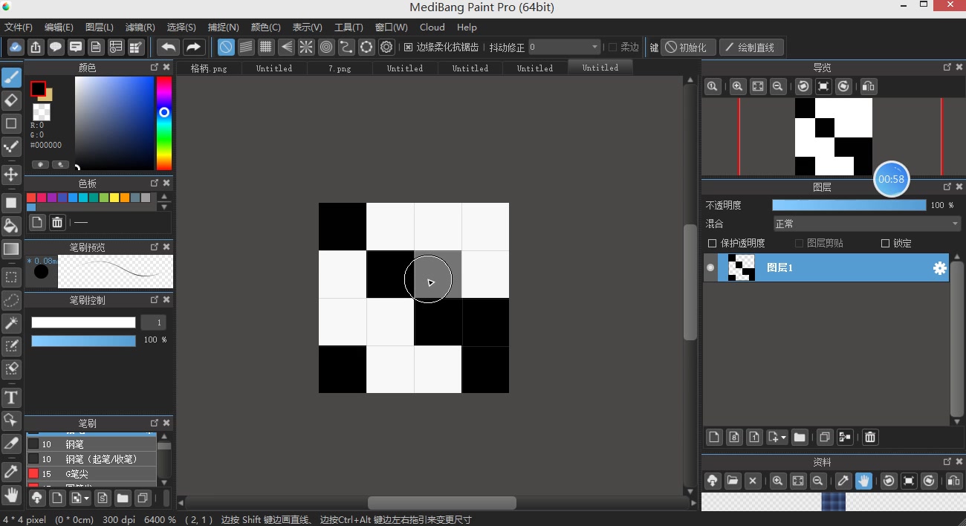Select the Bucket fill tool
Screen dimensions: 966x526
11,226
